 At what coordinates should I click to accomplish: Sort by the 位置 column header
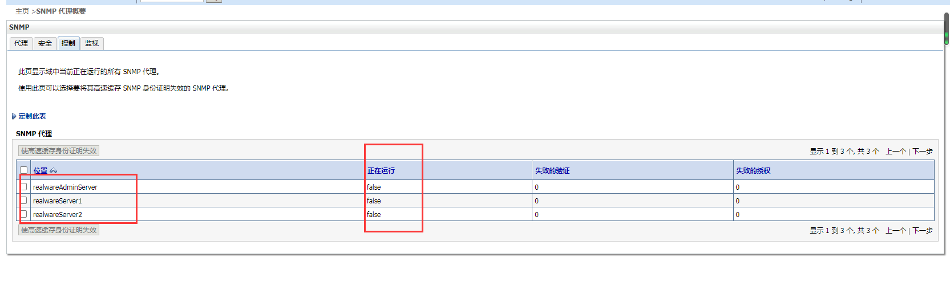click(40, 171)
